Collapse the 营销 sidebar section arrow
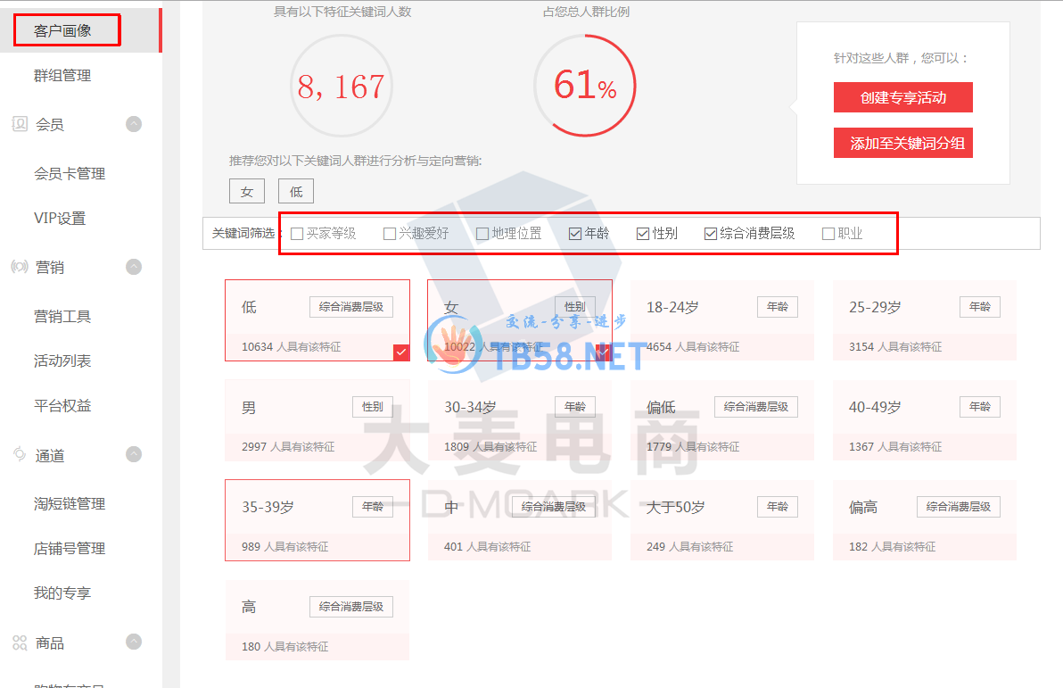 point(134,267)
